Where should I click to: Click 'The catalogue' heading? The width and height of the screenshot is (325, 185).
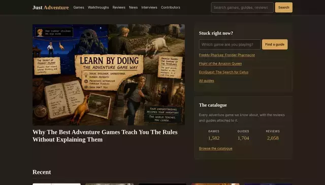213,105
